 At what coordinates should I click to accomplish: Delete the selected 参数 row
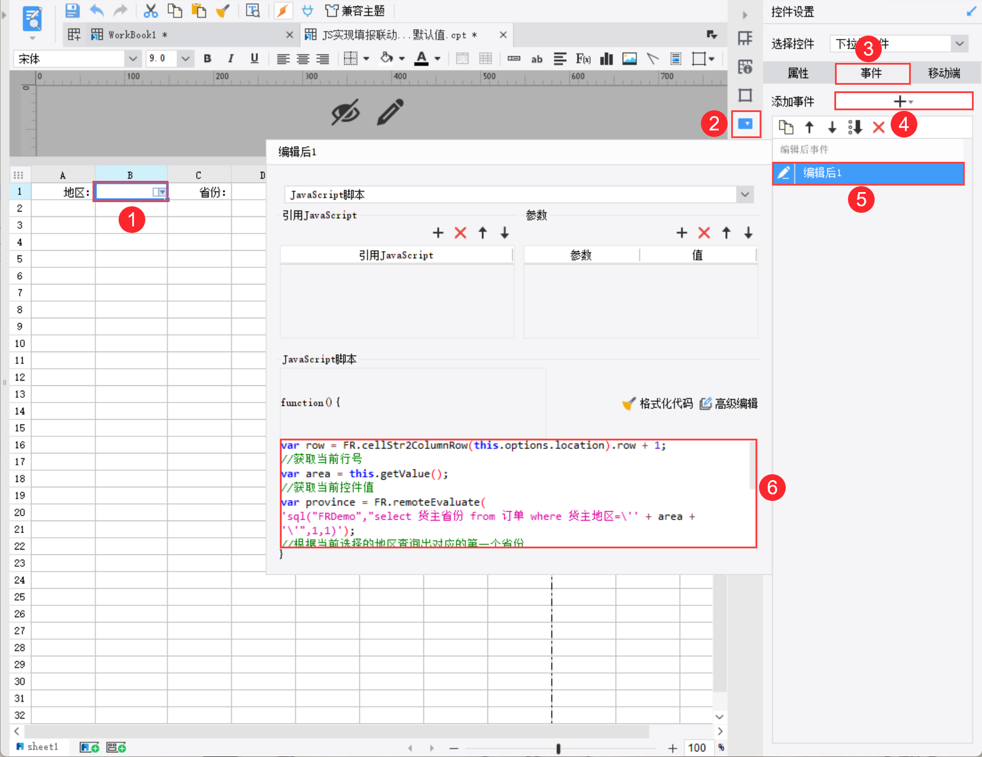click(x=704, y=233)
